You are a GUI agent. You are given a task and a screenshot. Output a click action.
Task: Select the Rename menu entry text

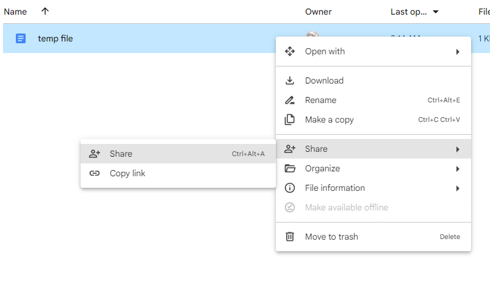(x=320, y=101)
